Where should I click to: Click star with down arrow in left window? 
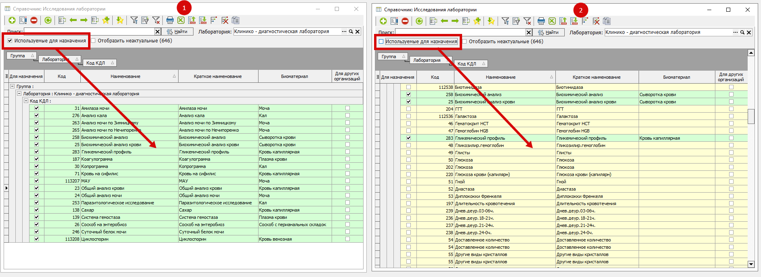pos(120,20)
